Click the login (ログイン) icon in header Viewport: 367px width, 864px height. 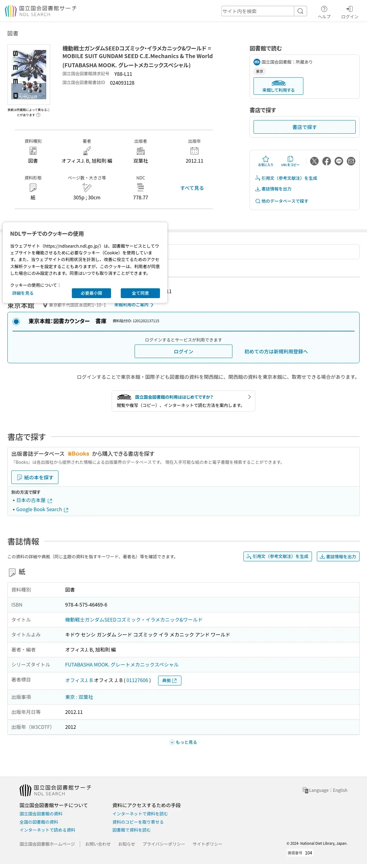tap(350, 12)
